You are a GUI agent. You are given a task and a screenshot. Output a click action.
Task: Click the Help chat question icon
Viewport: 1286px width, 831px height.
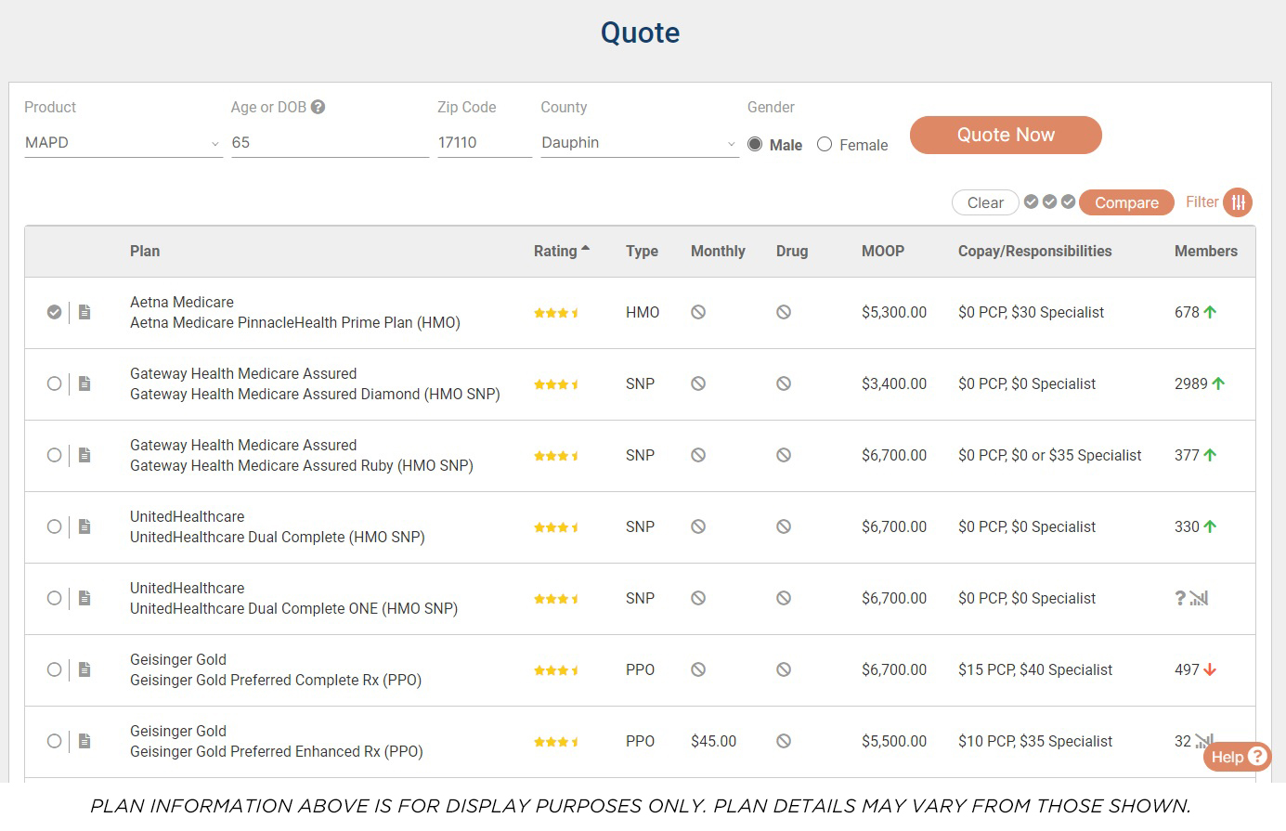click(x=1257, y=756)
